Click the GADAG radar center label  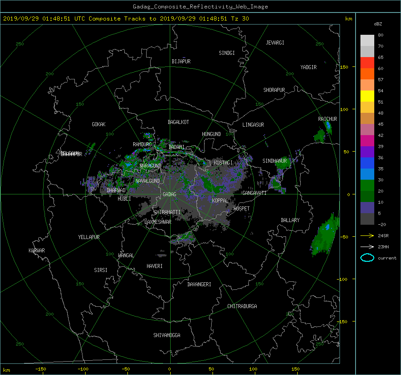click(169, 194)
